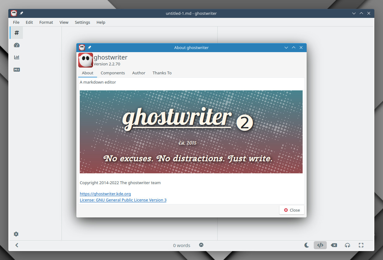Minimize the main ghostwriter window

click(x=354, y=13)
